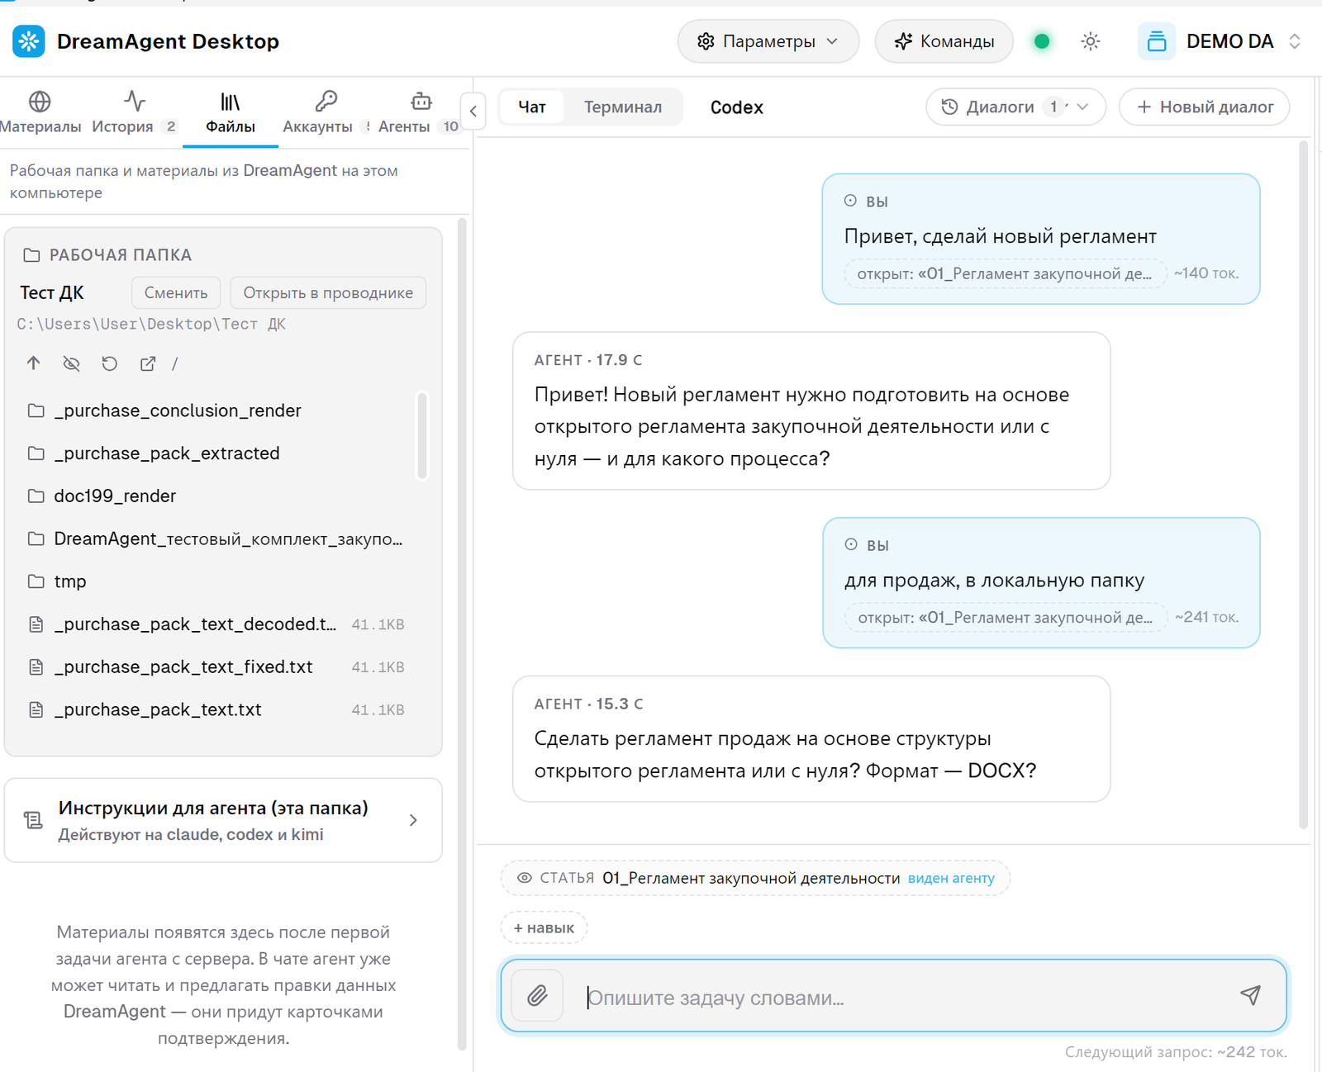The width and height of the screenshot is (1322, 1072).
Task: Click the Команды sparkle icon
Action: [903, 41]
